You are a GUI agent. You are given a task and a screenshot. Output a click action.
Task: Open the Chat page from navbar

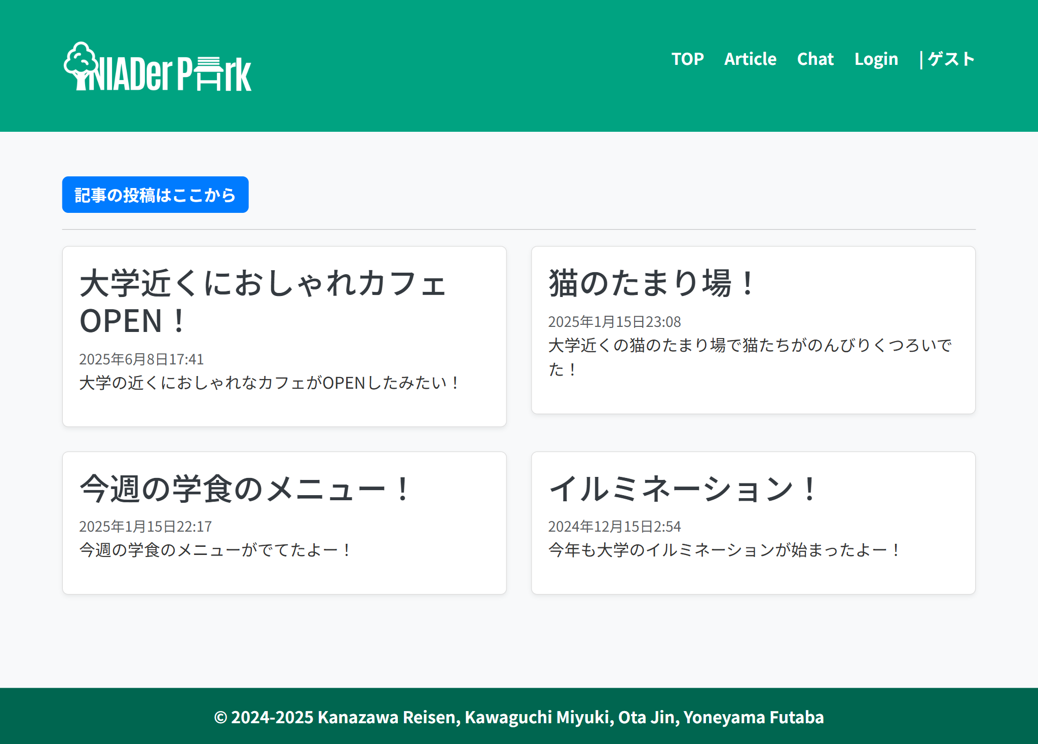click(x=815, y=59)
